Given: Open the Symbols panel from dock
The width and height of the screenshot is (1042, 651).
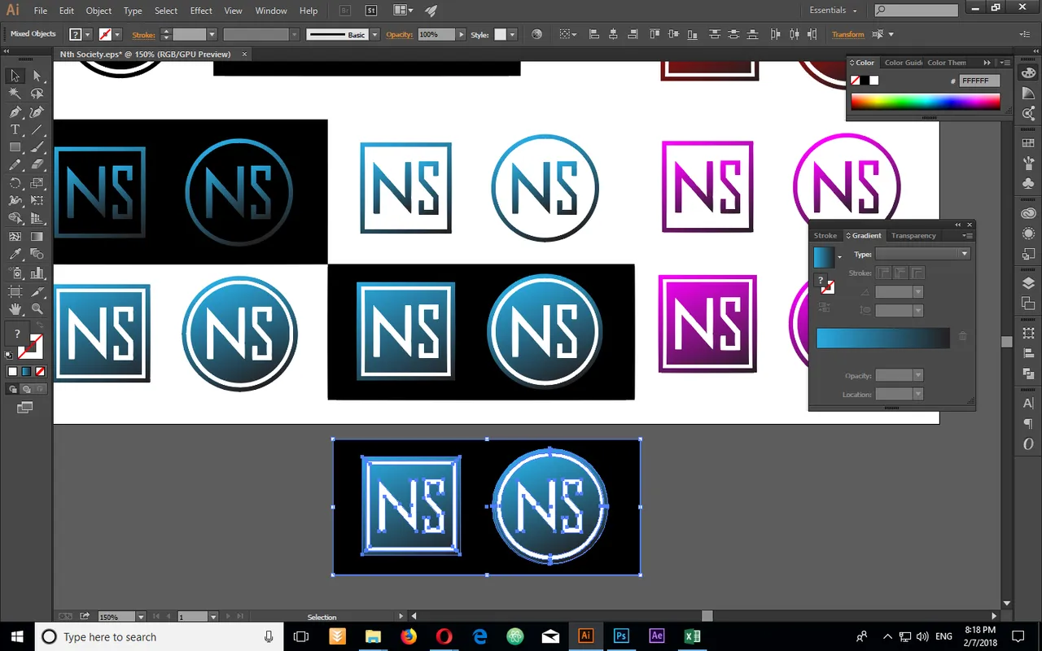Looking at the screenshot, I should coord(1028,186).
